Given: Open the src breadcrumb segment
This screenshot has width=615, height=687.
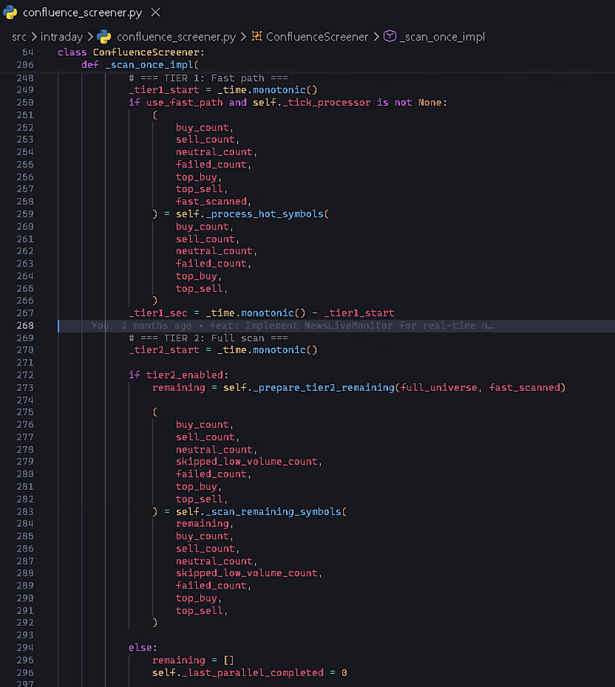Looking at the screenshot, I should click(19, 37).
